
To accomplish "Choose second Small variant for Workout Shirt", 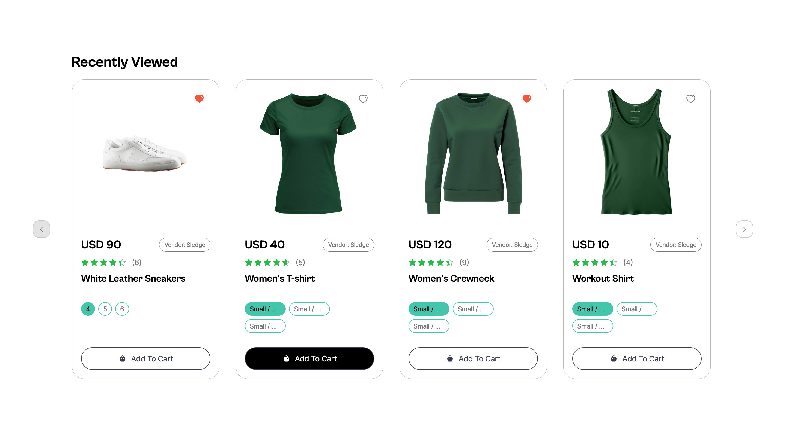I will (637, 309).
